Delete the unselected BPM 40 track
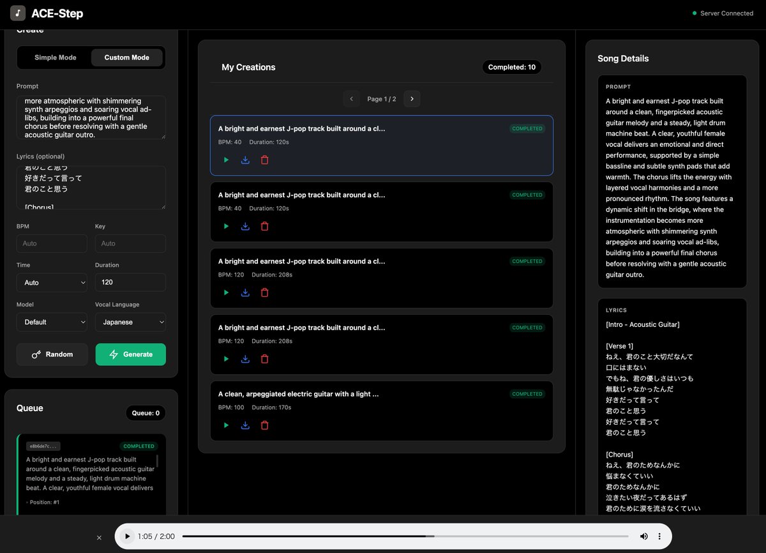The image size is (766, 553). 265,226
